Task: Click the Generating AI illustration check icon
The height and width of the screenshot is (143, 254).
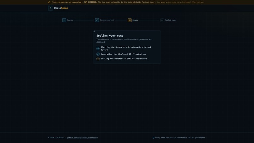Action: pos(98,54)
